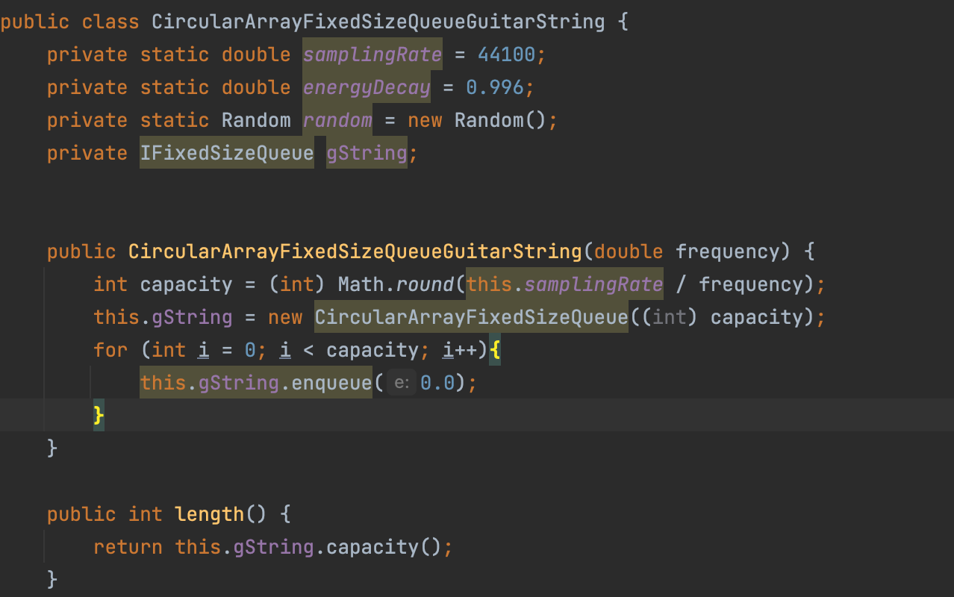
Task: Click the length method name
Action: [x=209, y=514]
